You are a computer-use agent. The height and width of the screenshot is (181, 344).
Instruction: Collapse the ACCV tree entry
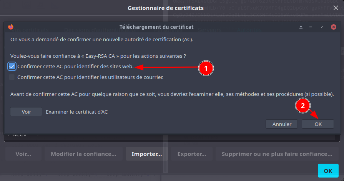(x=8, y=135)
